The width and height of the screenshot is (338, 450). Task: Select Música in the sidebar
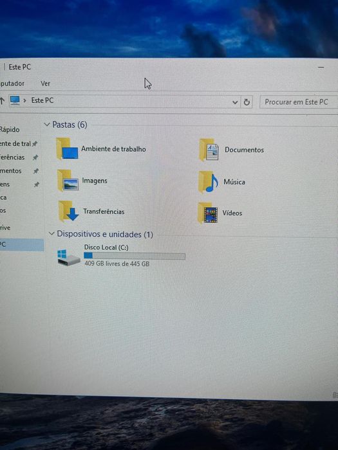point(3,197)
